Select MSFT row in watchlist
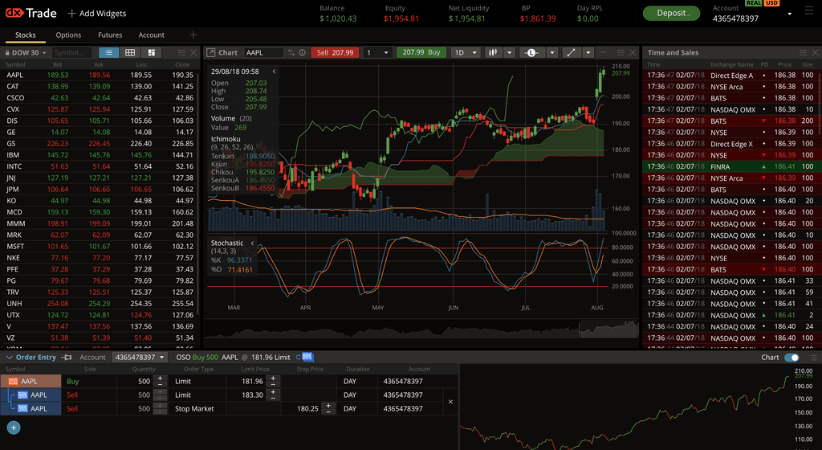Image resolution: width=822 pixels, height=450 pixels. coord(100,247)
